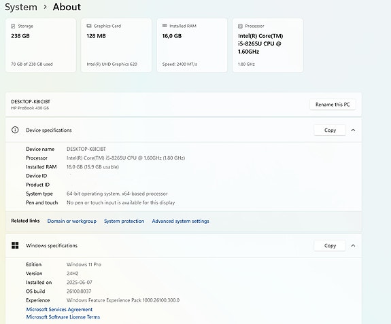Click the Processor card icon
Screen dimensions: 391x324
240,26
